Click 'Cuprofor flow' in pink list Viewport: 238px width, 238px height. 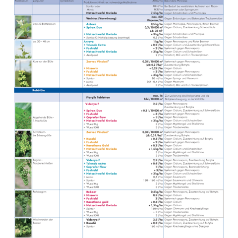point(96,117)
